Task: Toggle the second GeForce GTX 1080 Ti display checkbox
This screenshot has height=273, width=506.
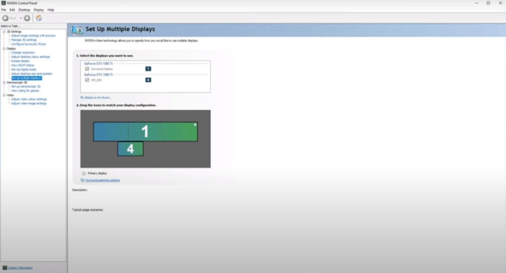Action: [x=87, y=80]
